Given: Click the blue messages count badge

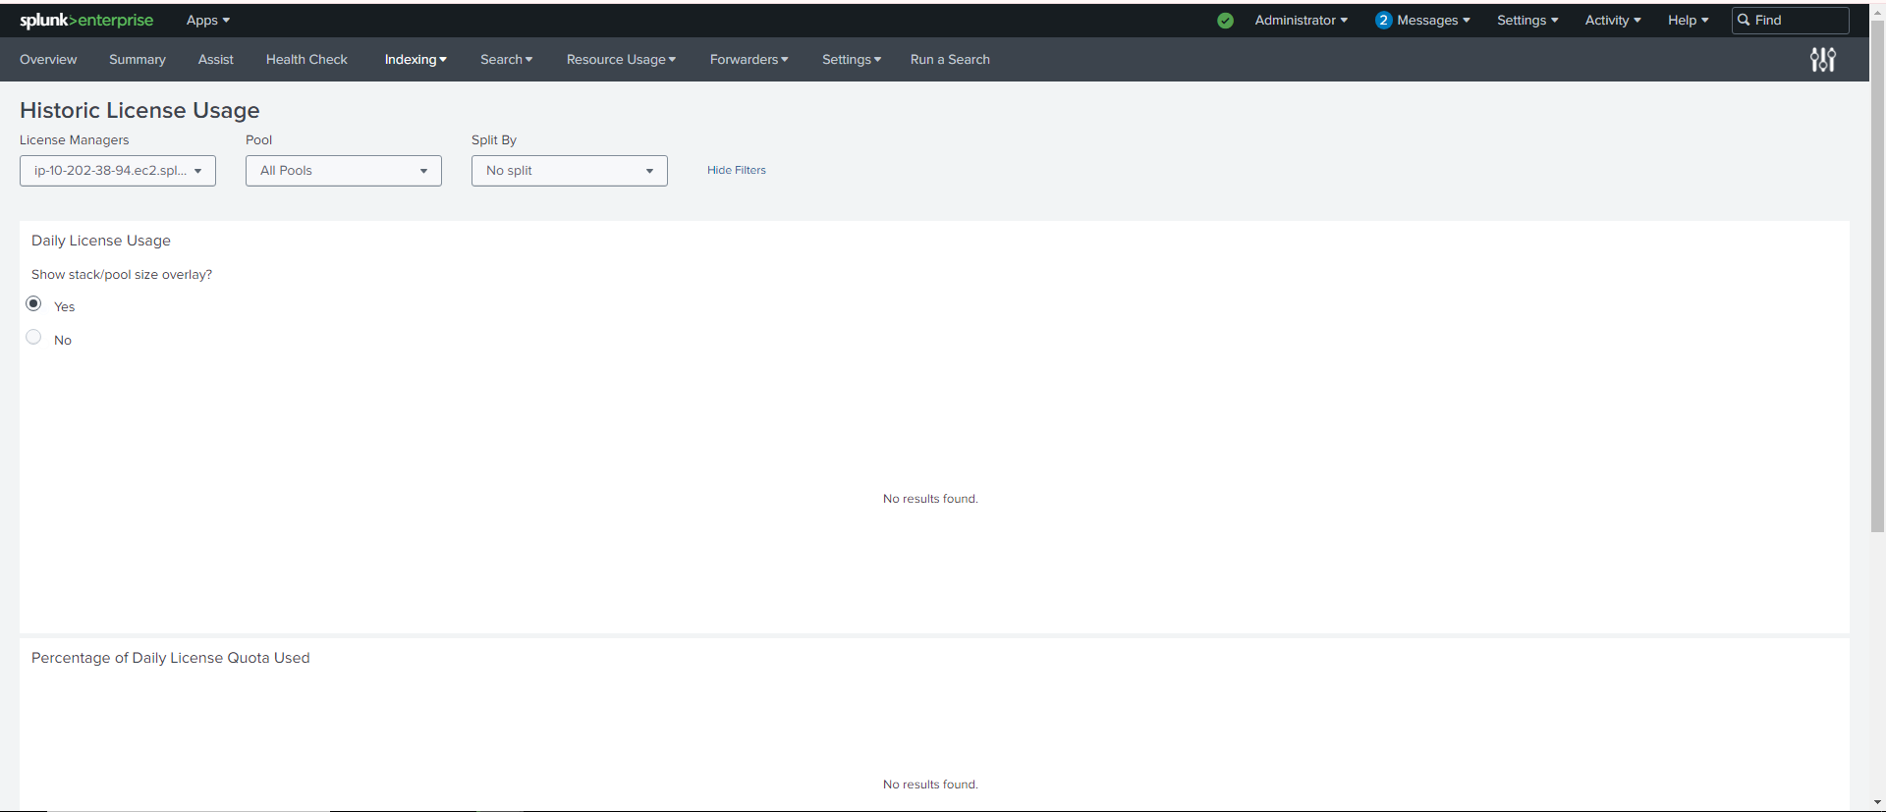Looking at the screenshot, I should 1383,21.
